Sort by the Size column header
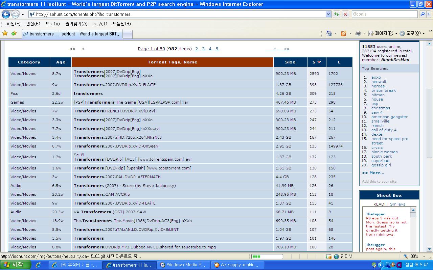 click(290, 62)
